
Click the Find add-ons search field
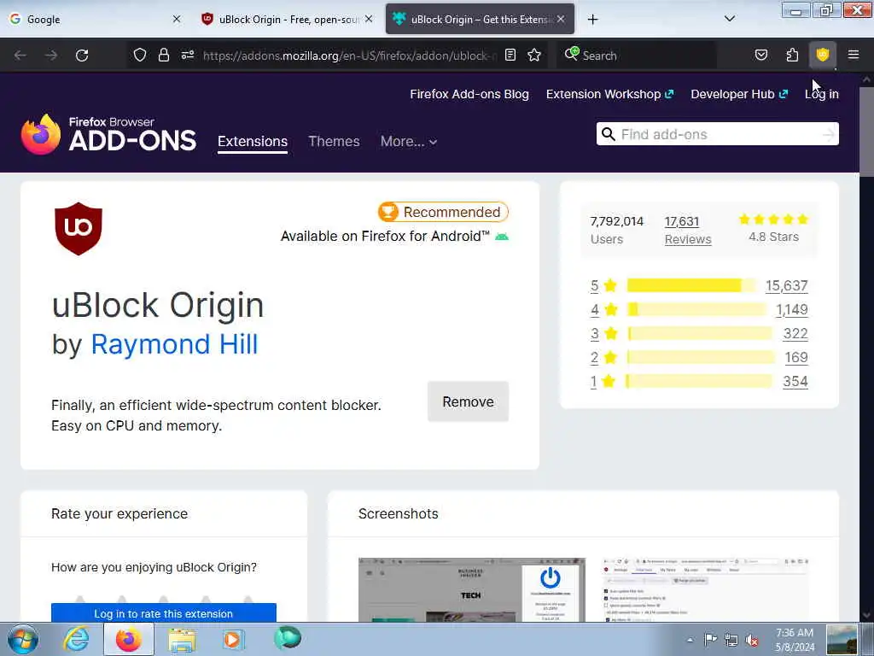[x=717, y=134]
